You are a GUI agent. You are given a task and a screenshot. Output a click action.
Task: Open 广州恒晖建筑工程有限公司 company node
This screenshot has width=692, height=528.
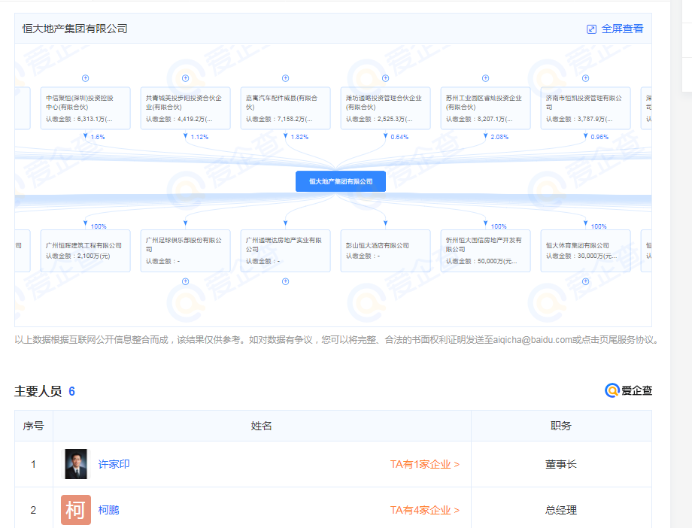coord(85,250)
